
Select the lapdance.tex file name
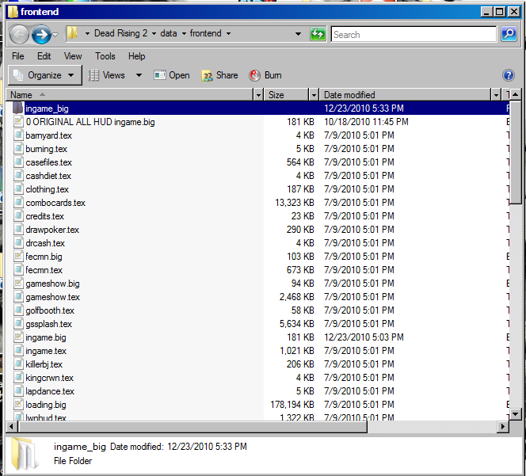[x=50, y=391]
